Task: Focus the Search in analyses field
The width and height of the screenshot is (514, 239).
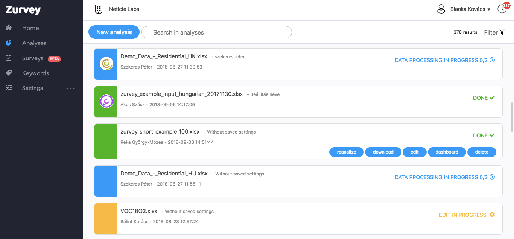Action: [217, 32]
